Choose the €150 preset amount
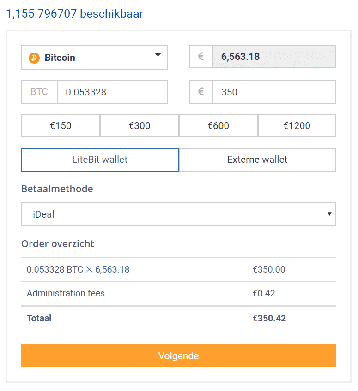 (61, 126)
